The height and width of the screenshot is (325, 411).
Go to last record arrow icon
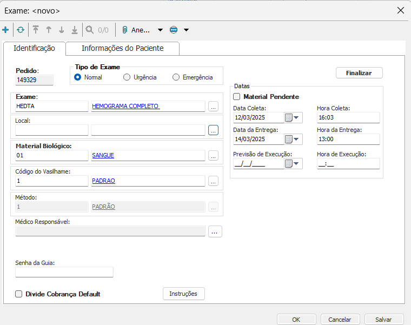pyautogui.click(x=75, y=30)
